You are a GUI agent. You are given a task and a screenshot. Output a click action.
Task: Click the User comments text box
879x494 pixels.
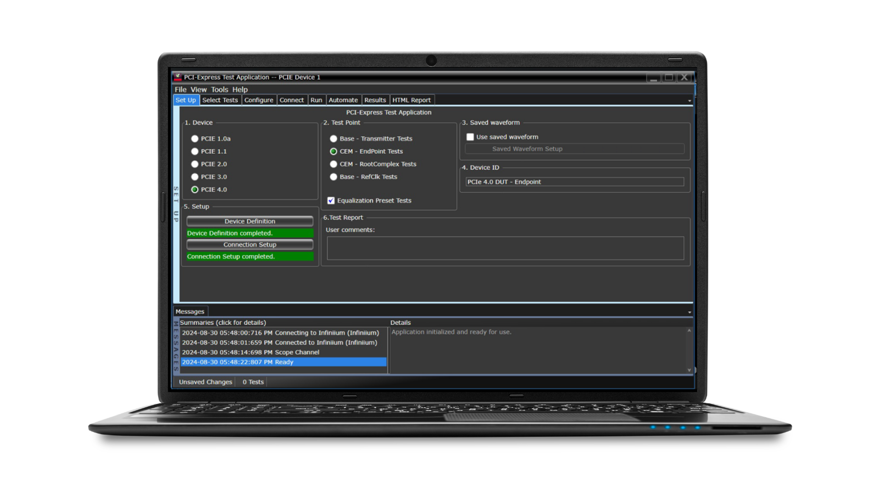(x=505, y=248)
